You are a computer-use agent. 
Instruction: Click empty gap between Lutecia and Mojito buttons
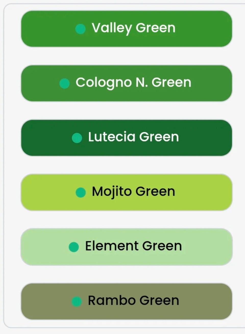(126, 165)
